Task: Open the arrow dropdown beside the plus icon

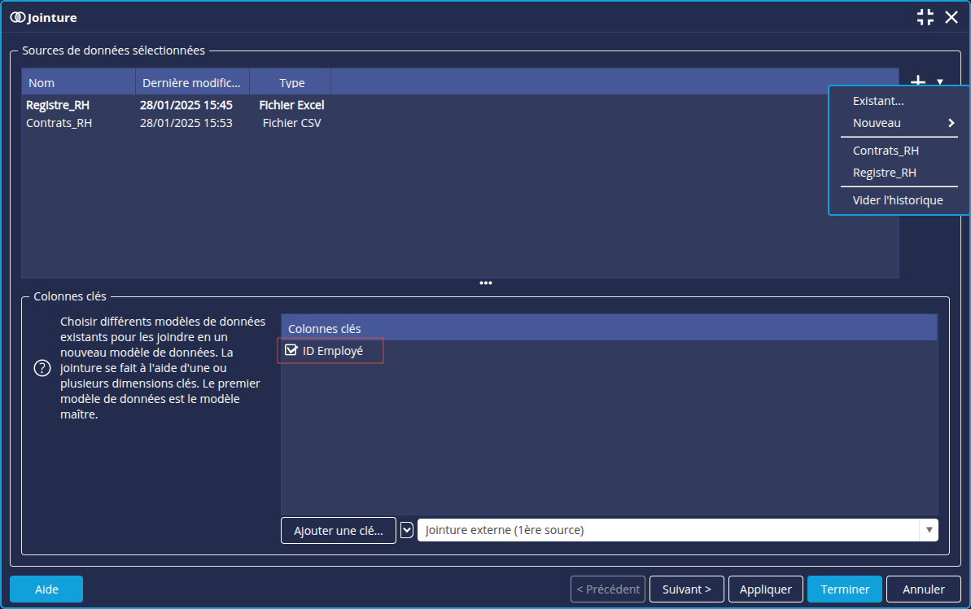Action: 939,81
